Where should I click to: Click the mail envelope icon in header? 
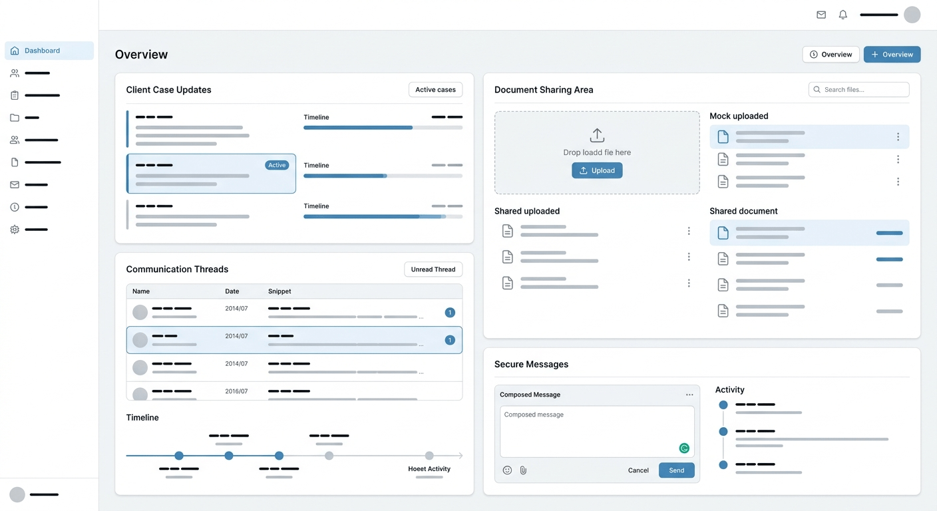[x=821, y=15]
